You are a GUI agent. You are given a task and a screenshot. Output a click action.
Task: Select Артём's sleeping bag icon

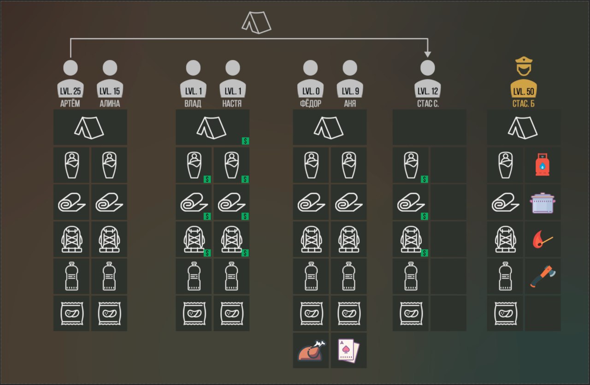point(71,165)
